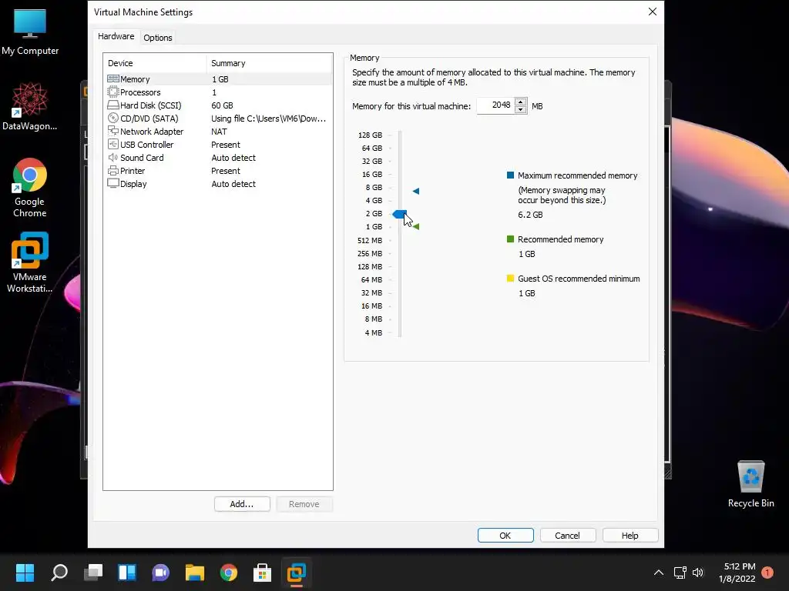Close the Virtual Machine Settings dialog

(652, 12)
